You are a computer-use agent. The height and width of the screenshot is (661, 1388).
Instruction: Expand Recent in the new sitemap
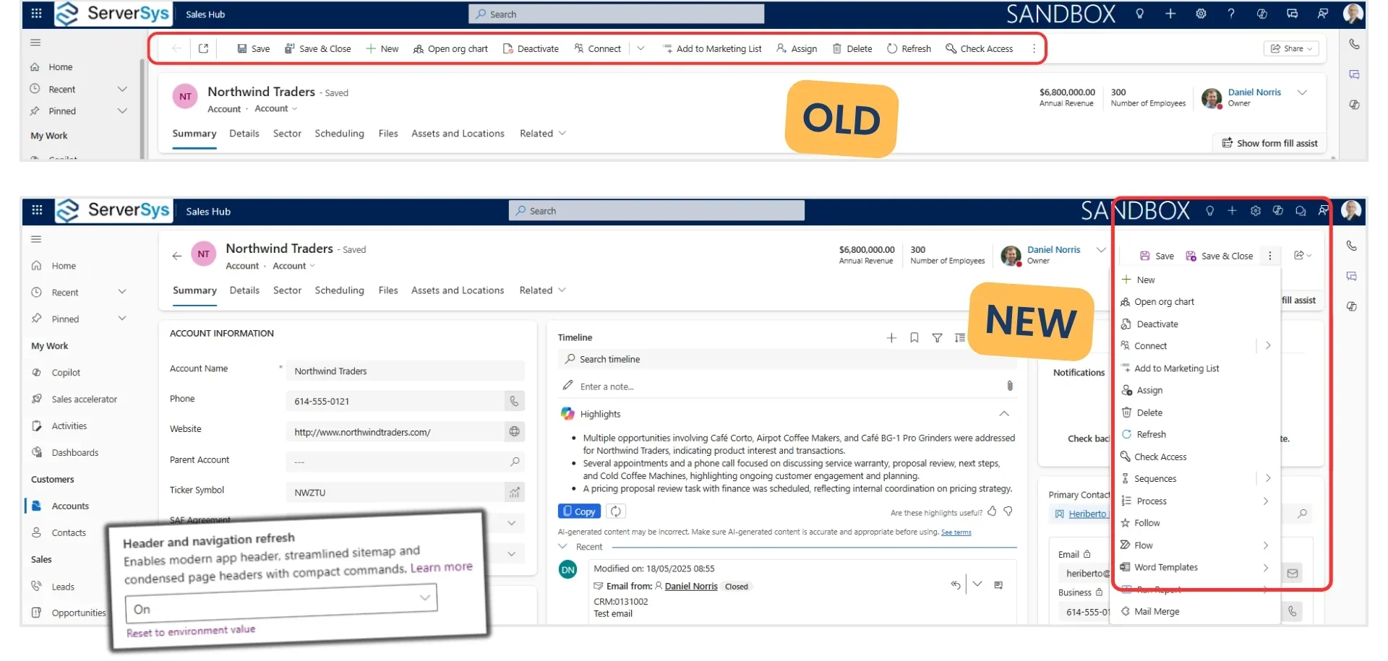coord(122,292)
